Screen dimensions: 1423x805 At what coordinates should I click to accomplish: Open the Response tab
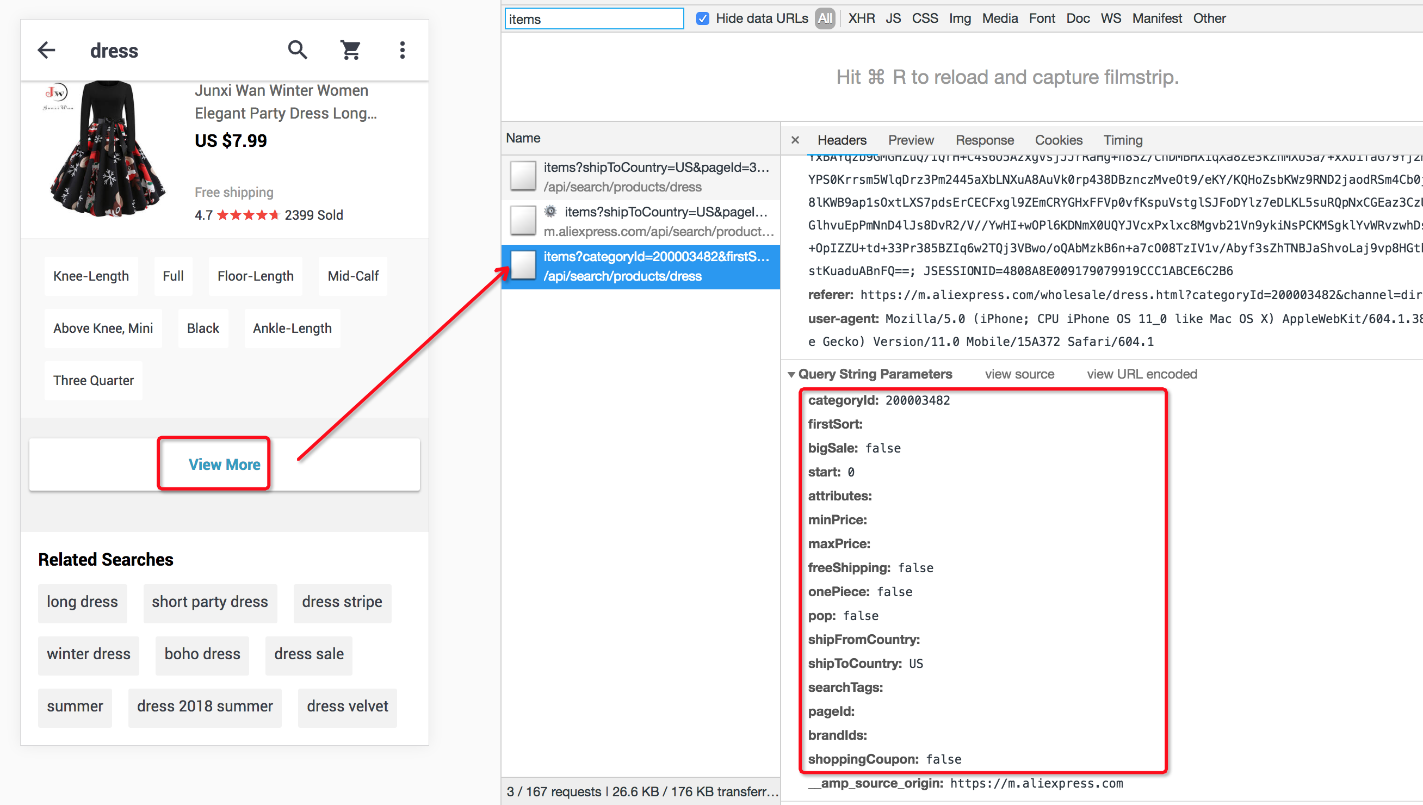coord(984,140)
